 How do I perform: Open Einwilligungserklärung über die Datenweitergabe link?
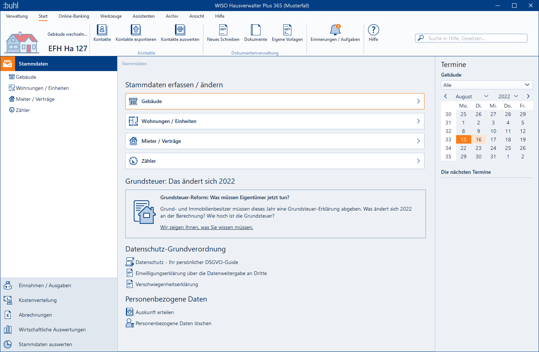pos(201,273)
